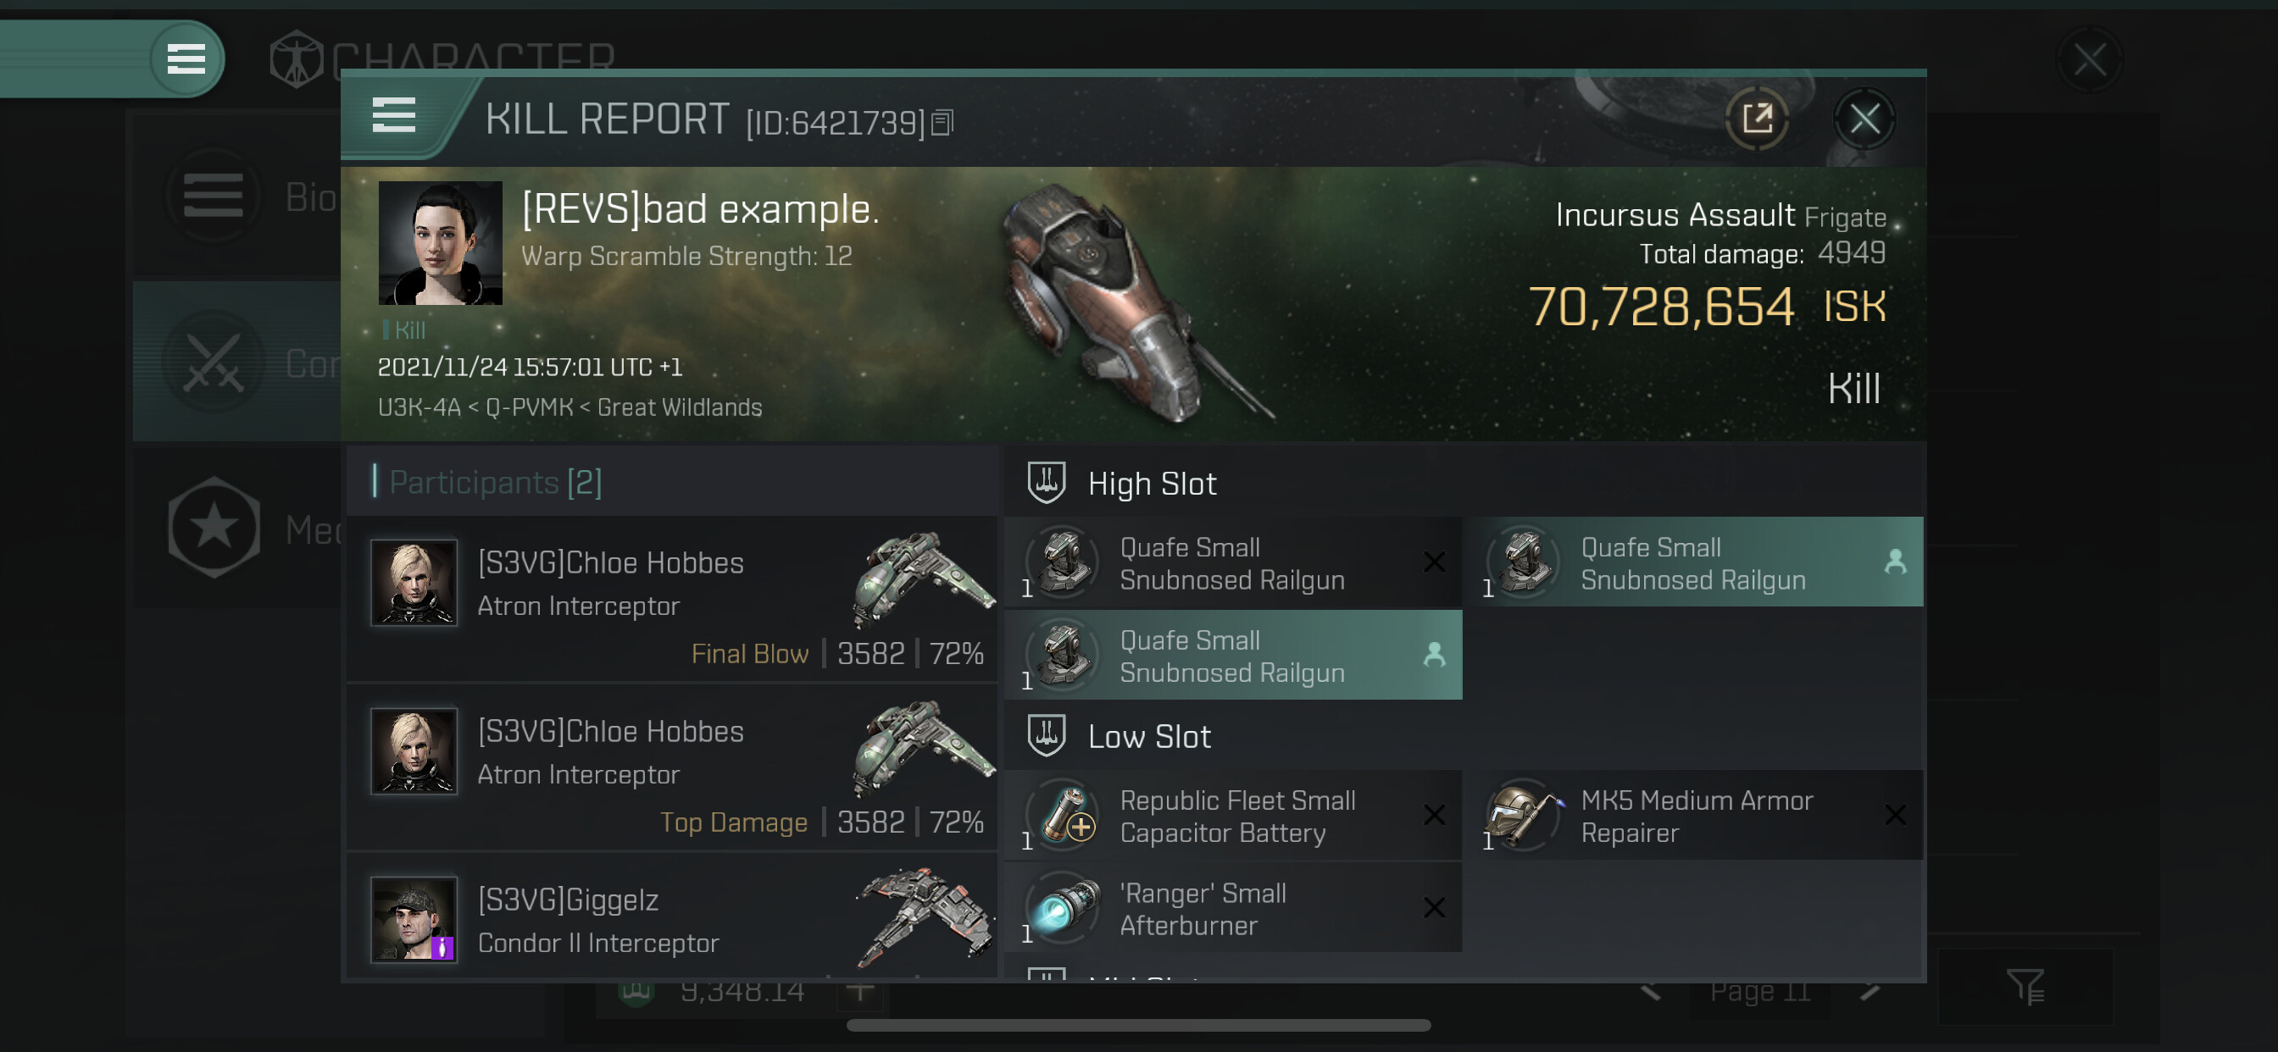Open the top-left main menu button
Viewport: 2278px width, 1052px height.
click(186, 59)
